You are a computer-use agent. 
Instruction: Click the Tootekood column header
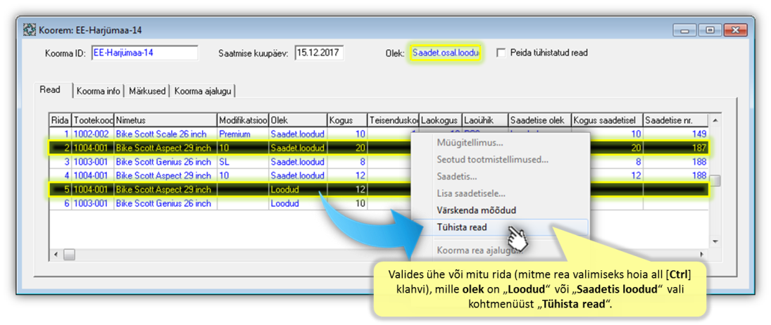pyautogui.click(x=93, y=120)
